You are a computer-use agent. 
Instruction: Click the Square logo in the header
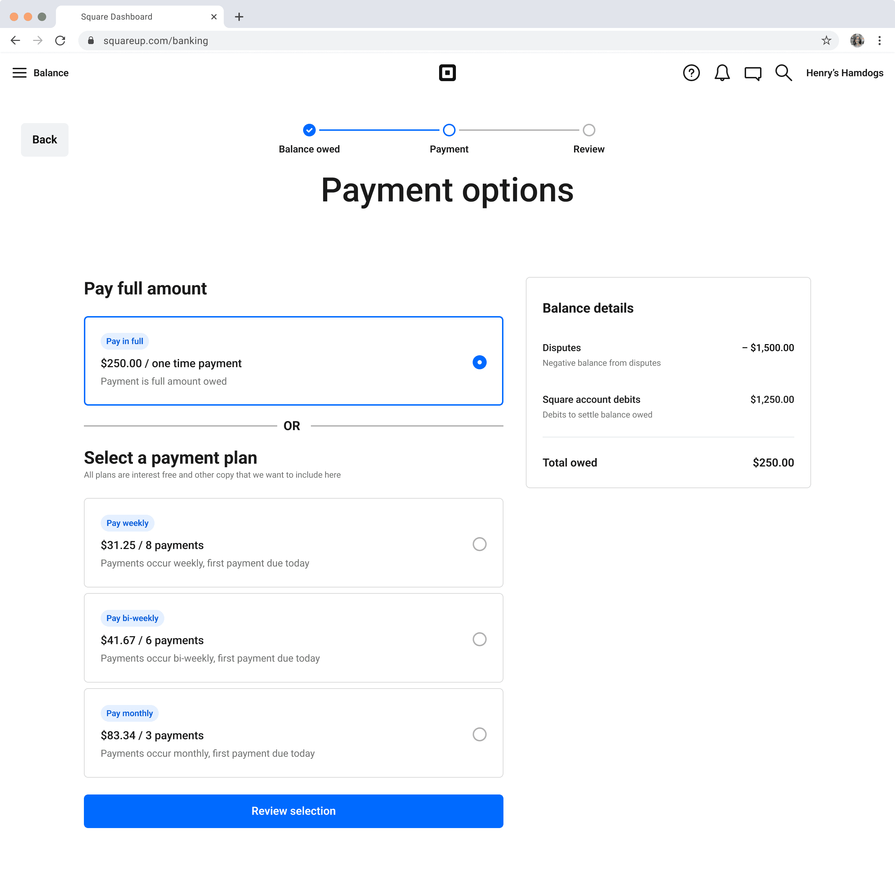(447, 73)
